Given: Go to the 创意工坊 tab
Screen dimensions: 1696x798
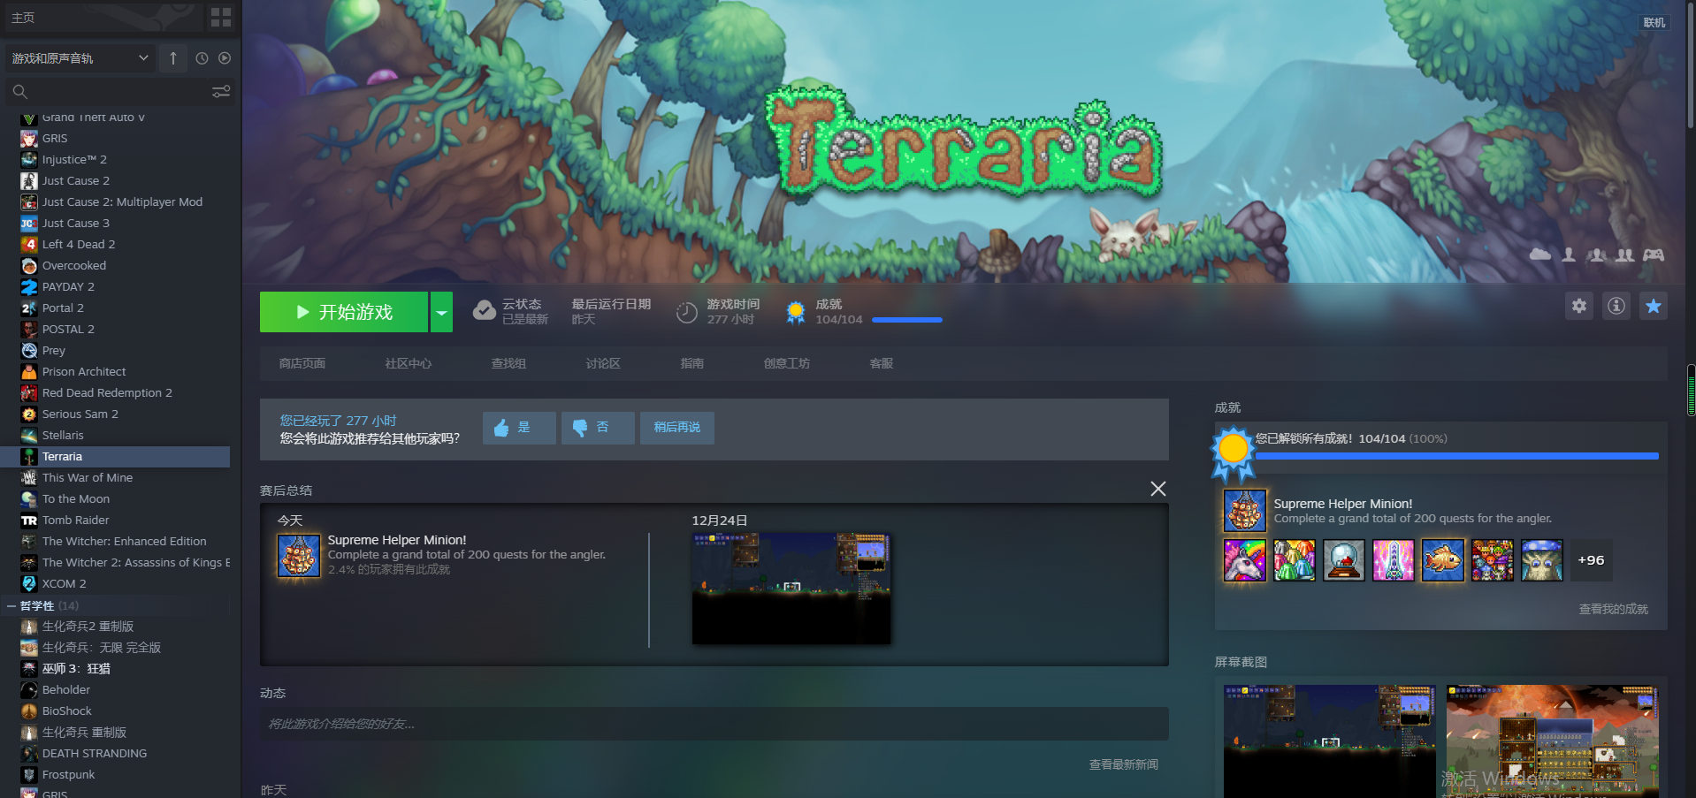Looking at the screenshot, I should (786, 363).
